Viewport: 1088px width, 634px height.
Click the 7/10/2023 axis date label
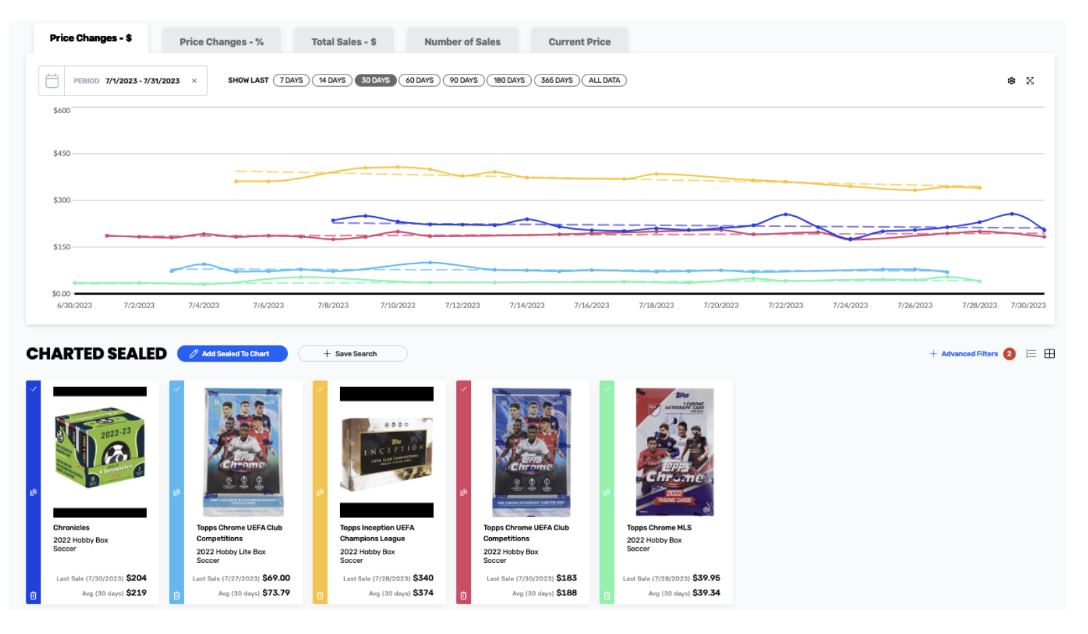(x=398, y=305)
